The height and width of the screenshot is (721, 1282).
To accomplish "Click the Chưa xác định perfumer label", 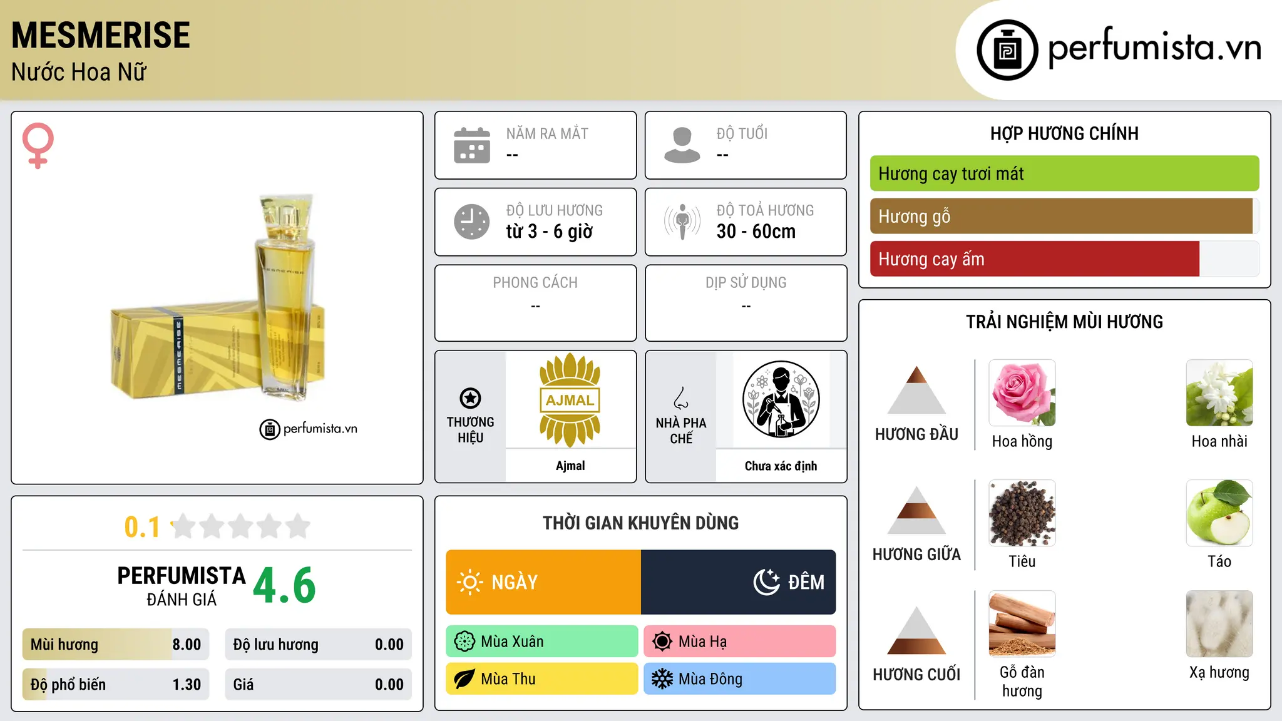I will [781, 466].
